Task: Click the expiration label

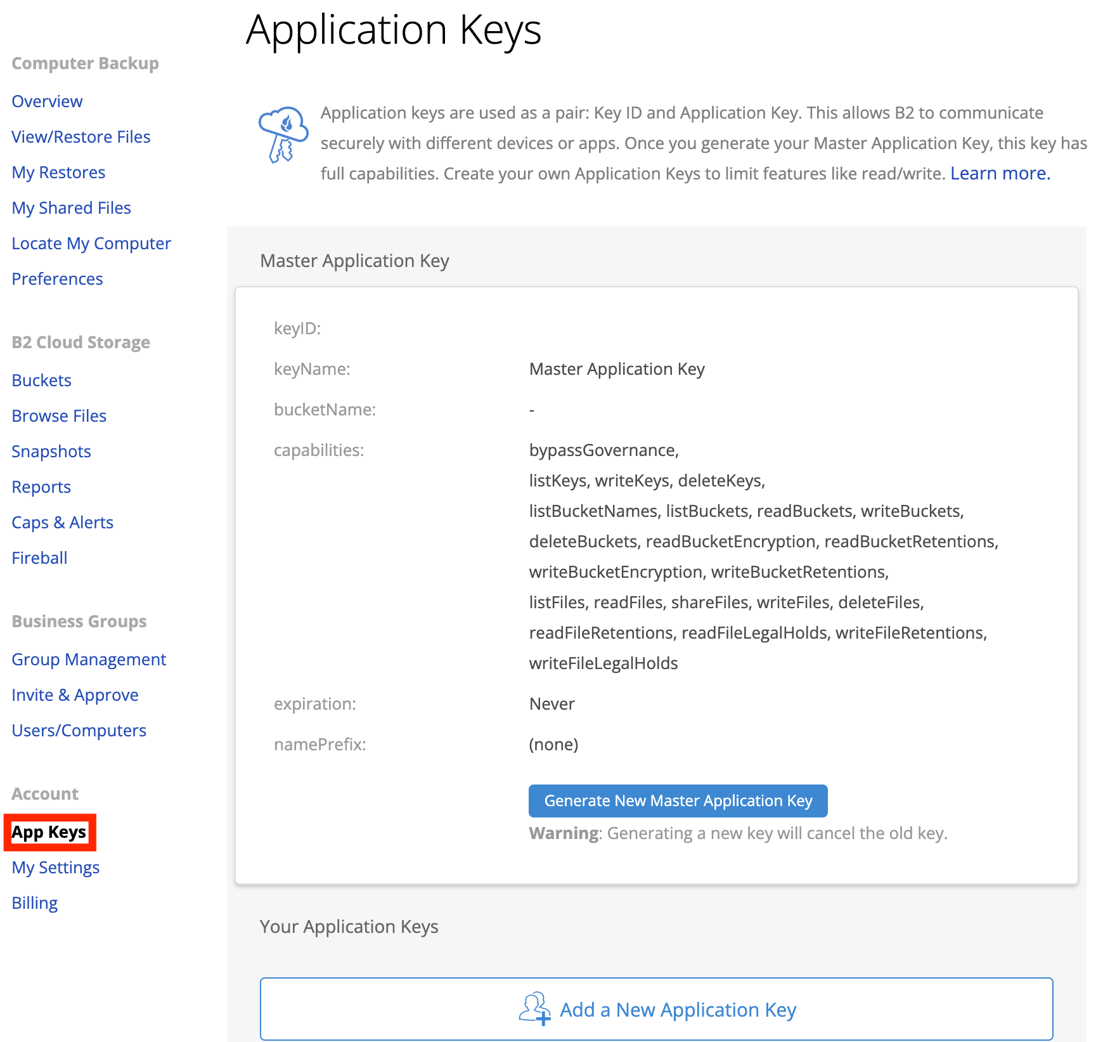Action: pos(315,704)
